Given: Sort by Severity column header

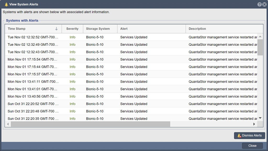Looking at the screenshot, I should (x=72, y=29).
